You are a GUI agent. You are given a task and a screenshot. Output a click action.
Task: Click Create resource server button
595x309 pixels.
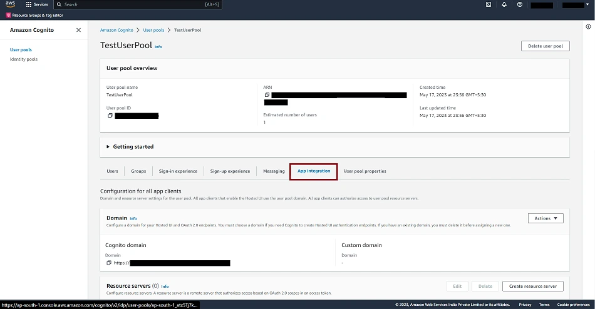tap(533, 286)
